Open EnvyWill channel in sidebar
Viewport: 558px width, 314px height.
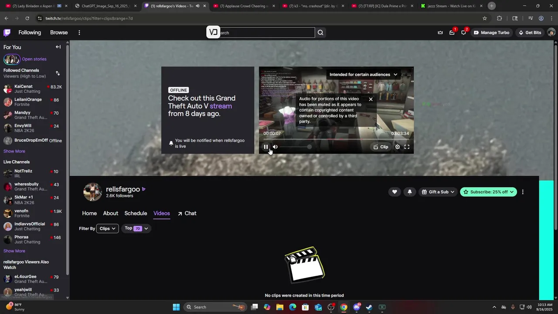coord(33,128)
